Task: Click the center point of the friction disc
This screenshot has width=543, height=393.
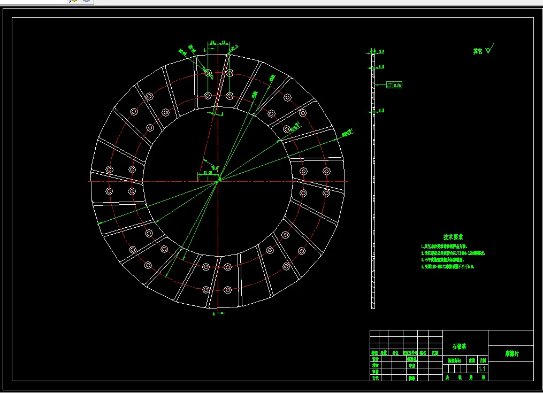Action: tap(218, 181)
